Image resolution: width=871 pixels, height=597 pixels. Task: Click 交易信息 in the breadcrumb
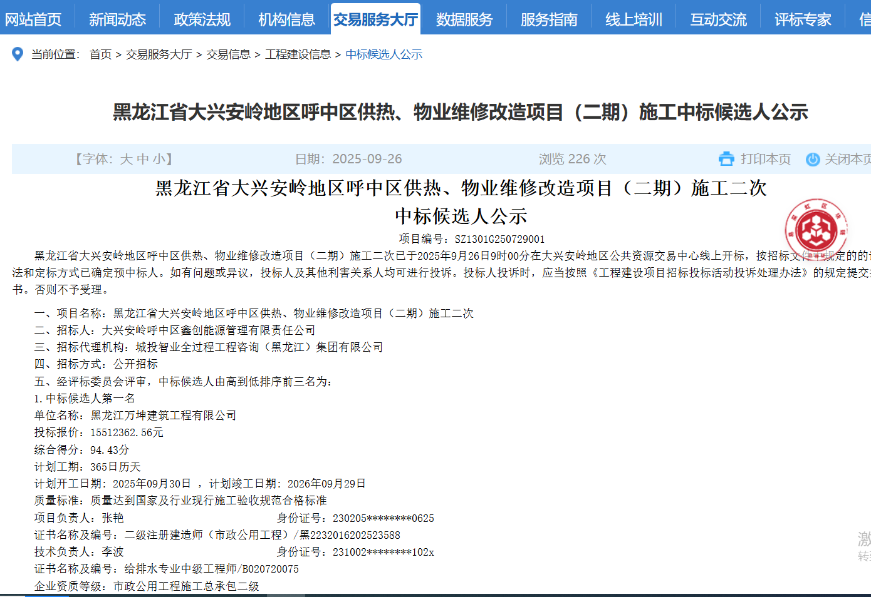click(228, 54)
